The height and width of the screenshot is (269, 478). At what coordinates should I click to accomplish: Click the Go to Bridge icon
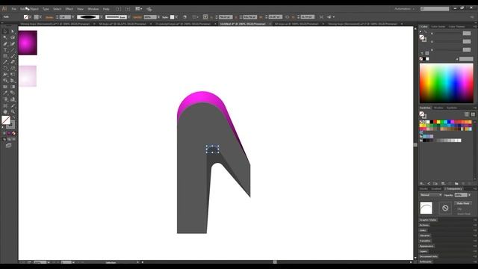coord(119,9)
